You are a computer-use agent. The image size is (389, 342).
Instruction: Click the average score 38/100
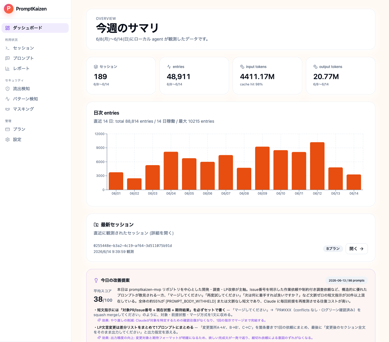pos(103,299)
